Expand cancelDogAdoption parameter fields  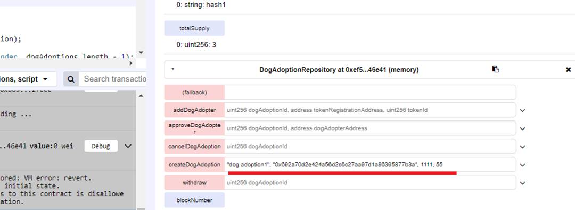pyautogui.click(x=523, y=147)
